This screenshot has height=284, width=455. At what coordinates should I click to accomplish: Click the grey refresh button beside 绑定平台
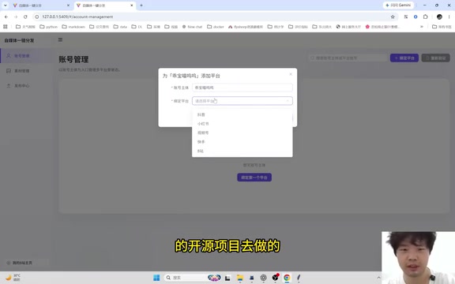(435, 58)
